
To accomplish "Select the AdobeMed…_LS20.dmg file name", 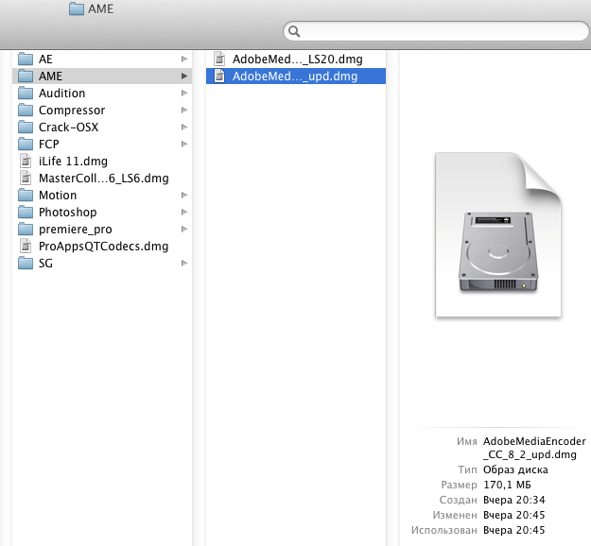I will (298, 60).
